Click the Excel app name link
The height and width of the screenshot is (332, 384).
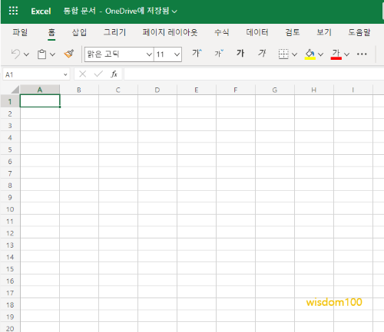[x=41, y=12]
